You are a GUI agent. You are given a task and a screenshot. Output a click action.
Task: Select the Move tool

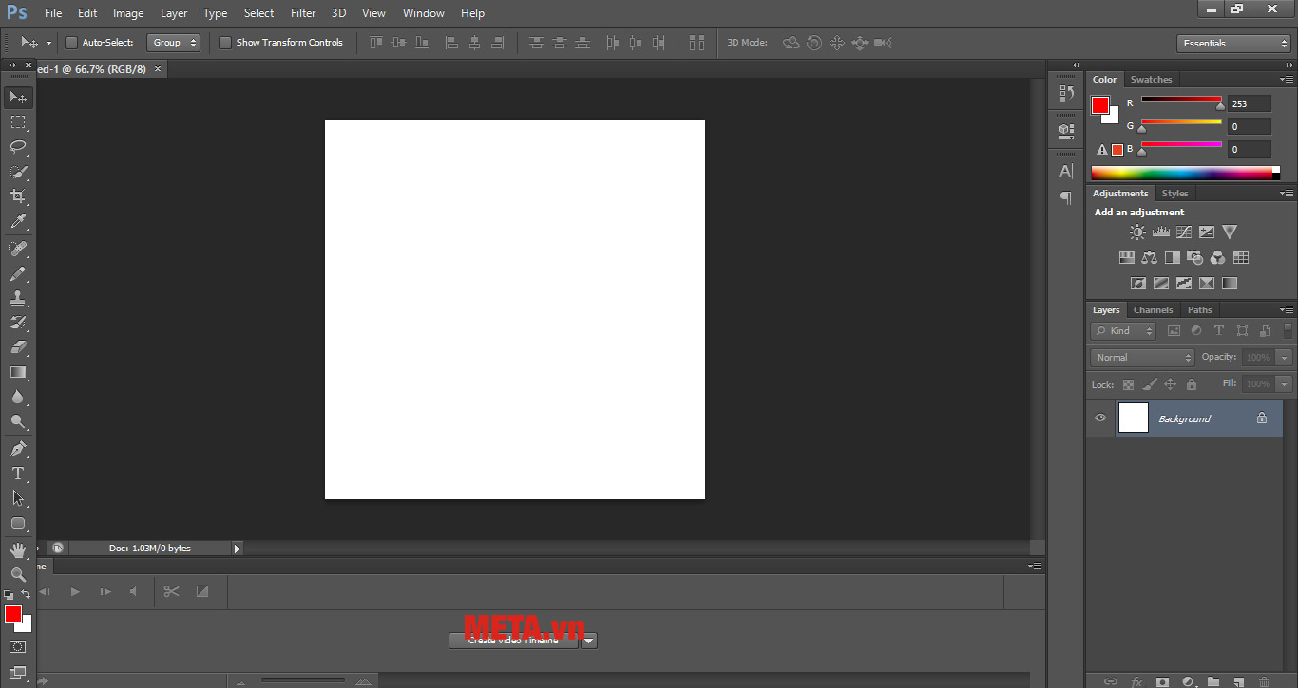pos(18,97)
